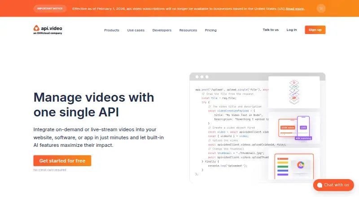Click the Important Notice badge
Screen dimensions: 359x197
click(50, 9)
